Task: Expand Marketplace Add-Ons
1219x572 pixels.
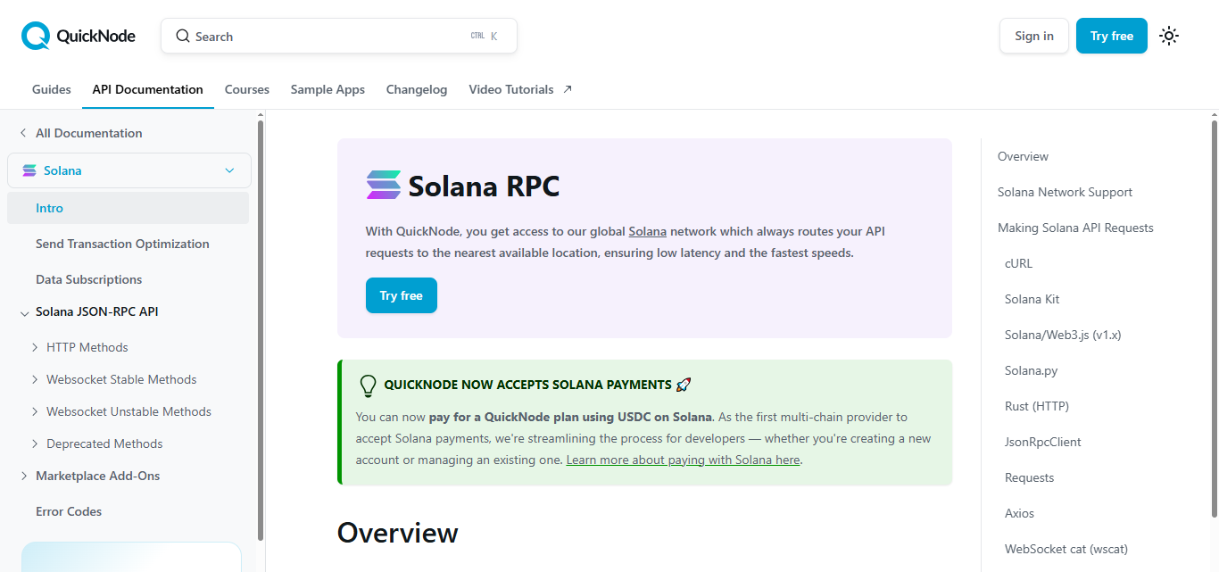Action: 24,476
